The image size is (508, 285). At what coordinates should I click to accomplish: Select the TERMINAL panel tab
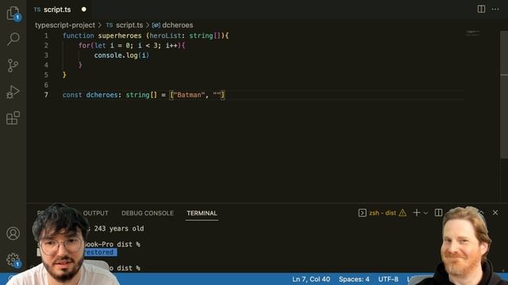[202, 213]
